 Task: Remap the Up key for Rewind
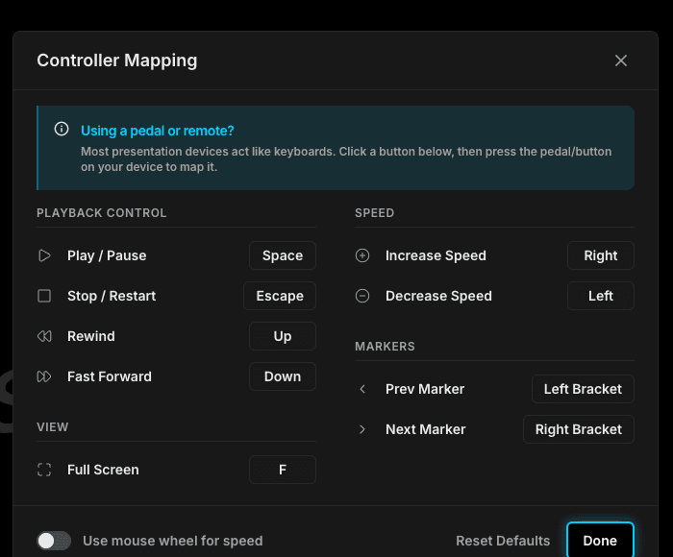283,336
